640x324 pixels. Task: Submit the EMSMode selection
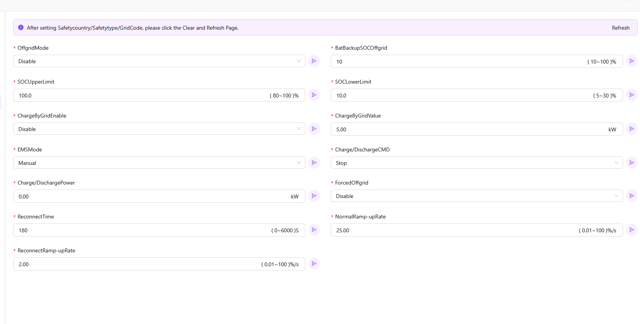pos(314,163)
